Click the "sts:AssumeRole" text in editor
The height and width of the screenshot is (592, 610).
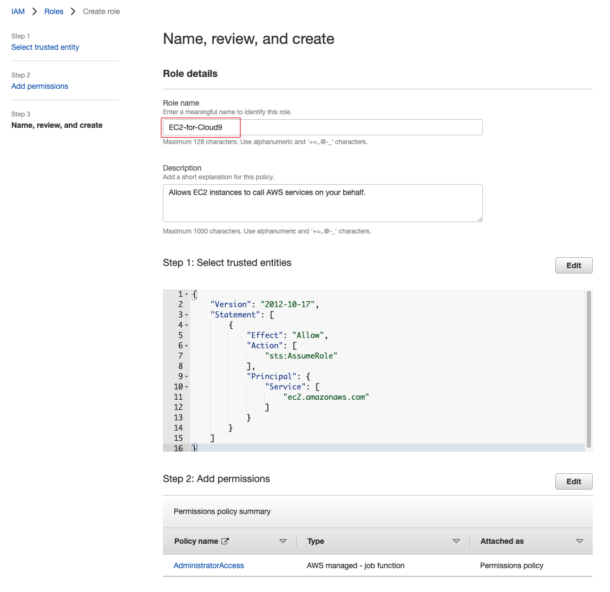coord(301,356)
